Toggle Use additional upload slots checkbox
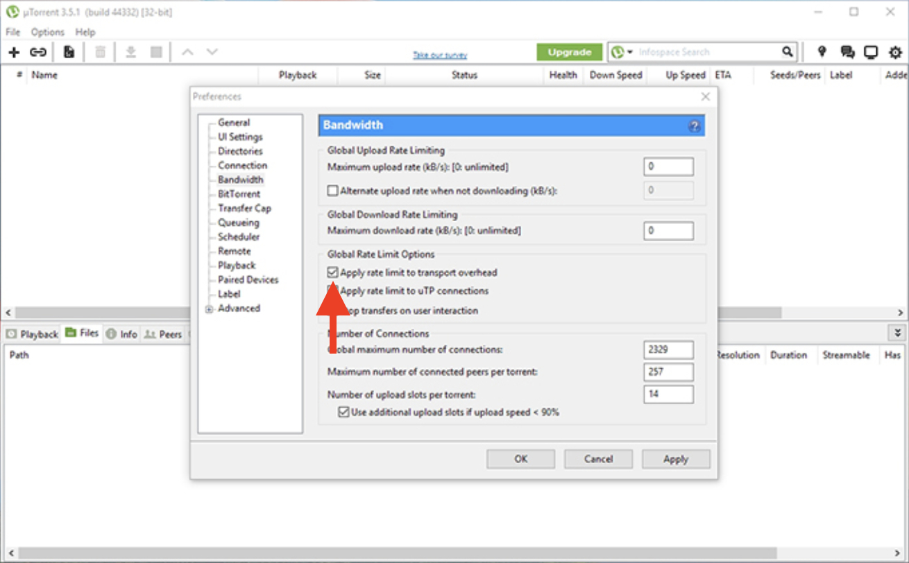The height and width of the screenshot is (563, 909). [343, 413]
